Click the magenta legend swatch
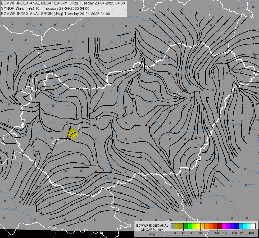 point(224,226)
